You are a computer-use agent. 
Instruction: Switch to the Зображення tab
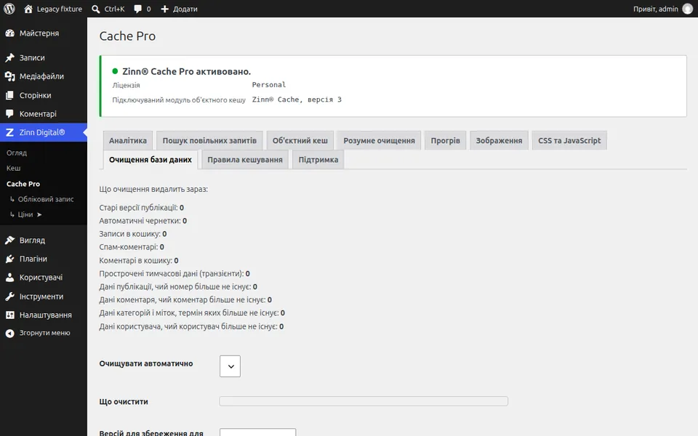tap(499, 140)
